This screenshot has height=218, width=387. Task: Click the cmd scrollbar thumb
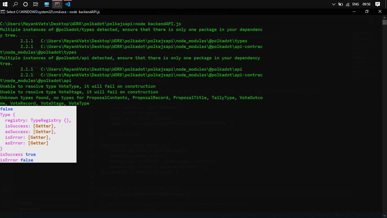384,22
